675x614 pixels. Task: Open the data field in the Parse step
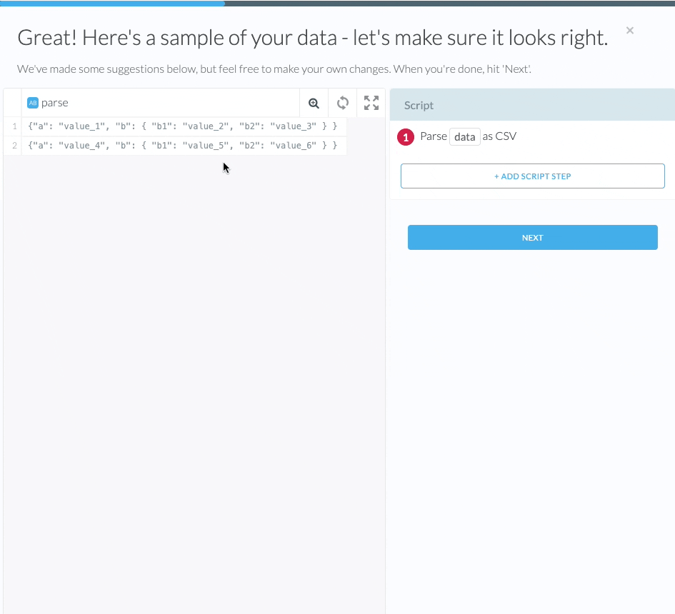pos(464,137)
